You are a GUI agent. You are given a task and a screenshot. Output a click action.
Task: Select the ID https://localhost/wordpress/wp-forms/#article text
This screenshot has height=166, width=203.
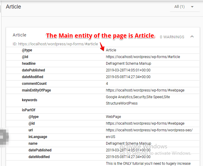click(x=55, y=44)
